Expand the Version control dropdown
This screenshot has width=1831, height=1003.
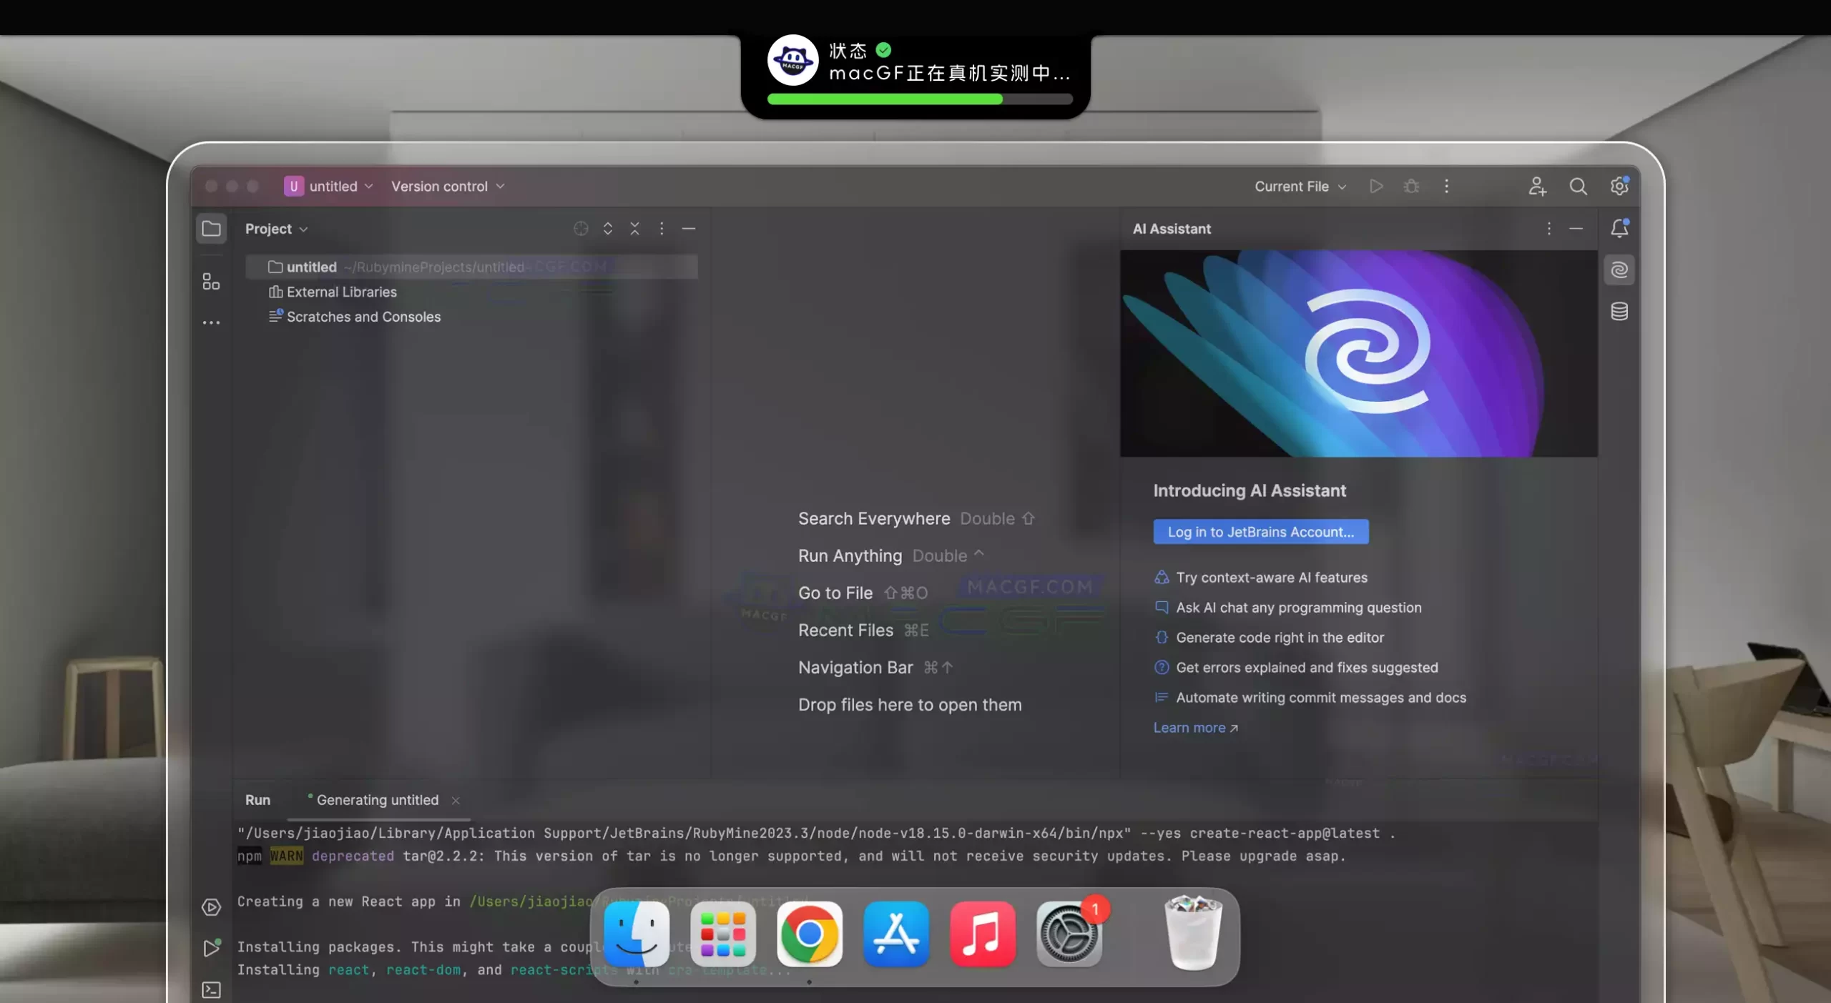[x=448, y=186]
